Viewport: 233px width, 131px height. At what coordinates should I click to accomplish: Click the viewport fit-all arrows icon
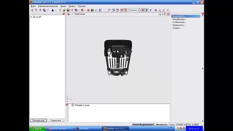(x=165, y=14)
